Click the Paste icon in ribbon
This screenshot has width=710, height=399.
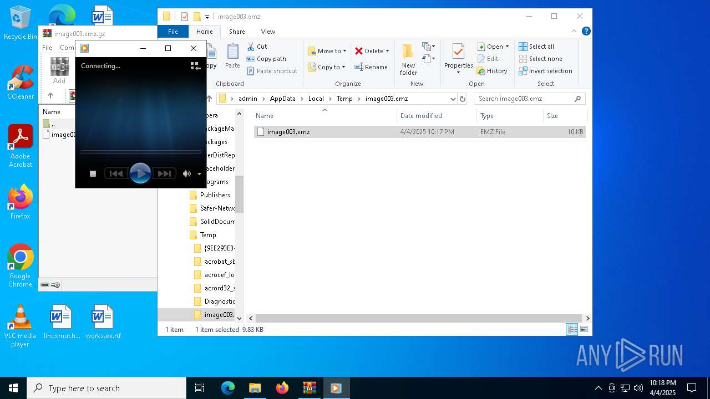coord(232,57)
